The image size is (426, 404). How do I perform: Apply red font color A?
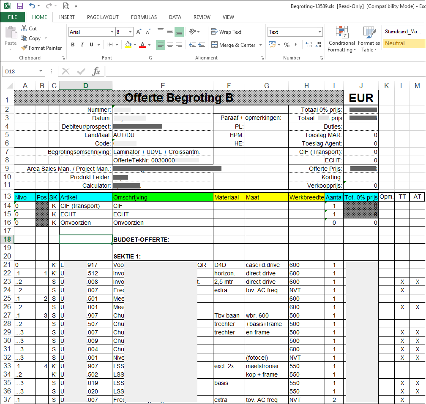142,45
